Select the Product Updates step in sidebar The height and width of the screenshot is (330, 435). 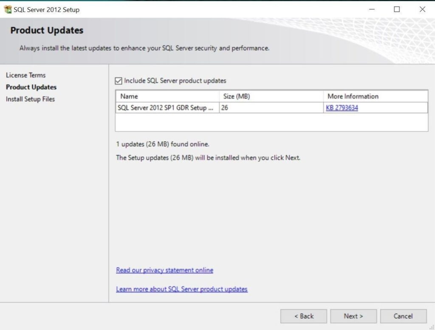[x=31, y=87]
